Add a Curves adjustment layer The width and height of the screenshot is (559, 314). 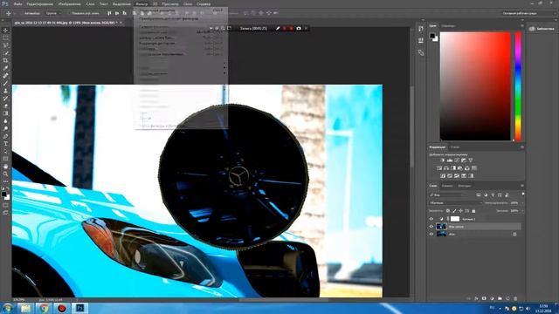457,160
